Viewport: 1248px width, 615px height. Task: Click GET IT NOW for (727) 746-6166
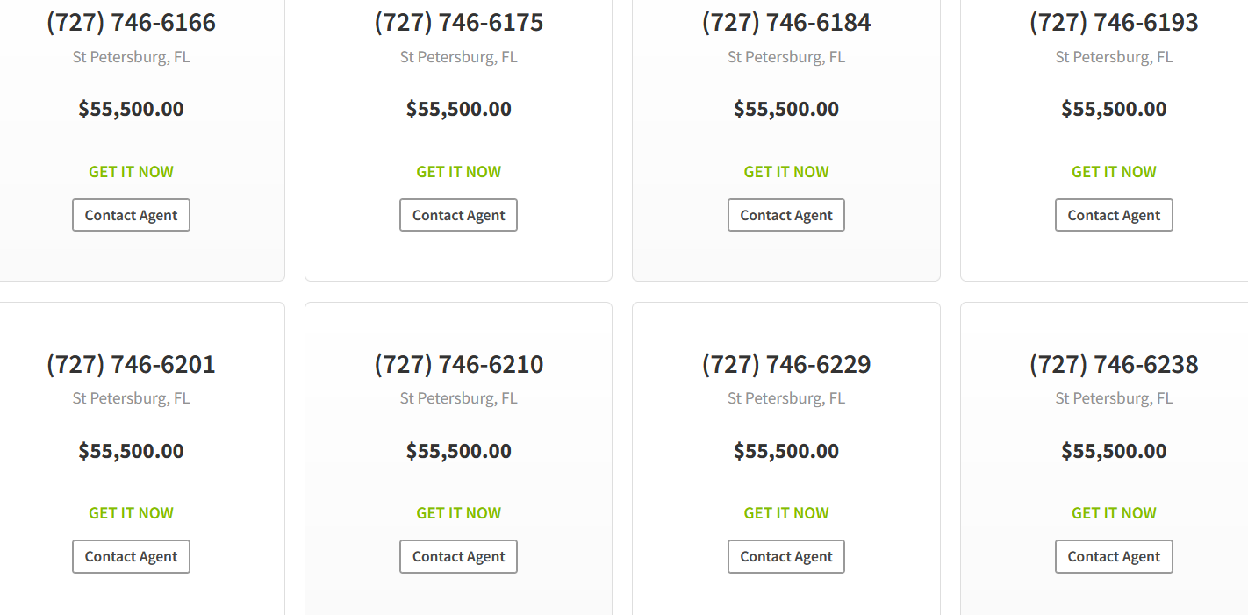tap(131, 172)
